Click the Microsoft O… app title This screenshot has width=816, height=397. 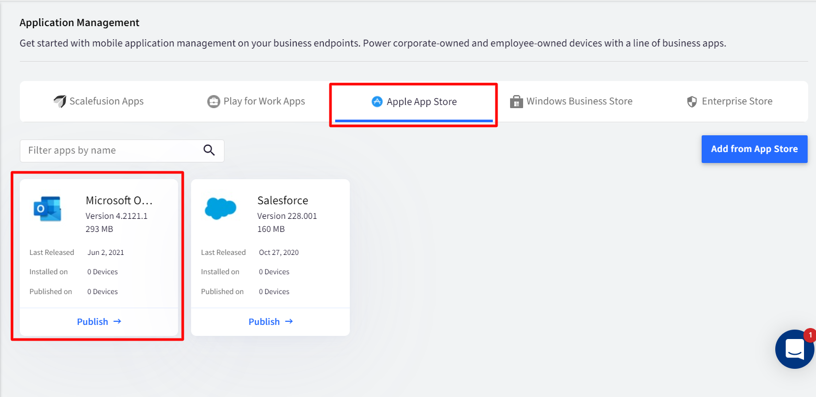tap(119, 201)
